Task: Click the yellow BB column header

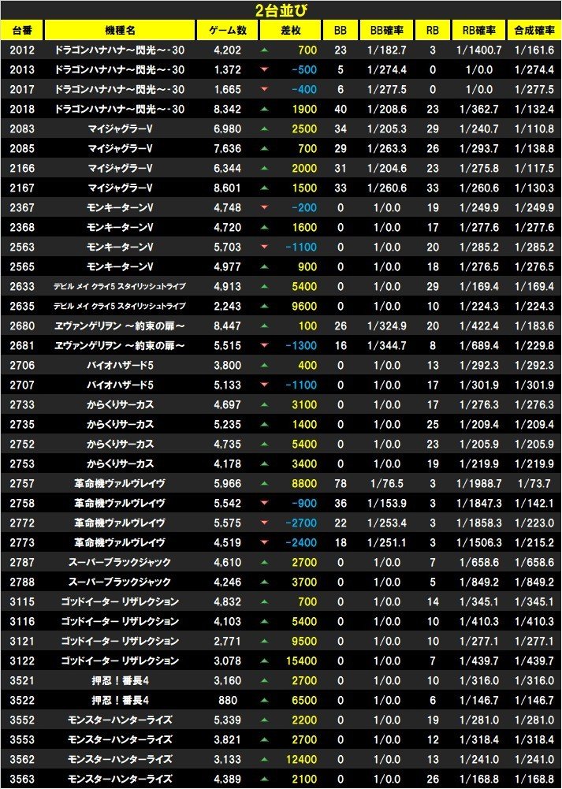Action: pos(341,30)
